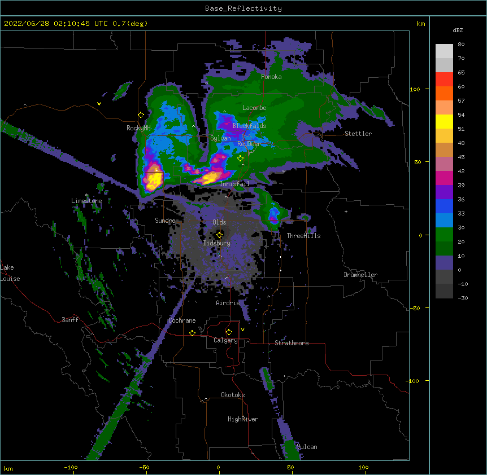Select the green 20-30 dBZ legend swatch
Viewport: 487px width, 475px height.
(444, 235)
